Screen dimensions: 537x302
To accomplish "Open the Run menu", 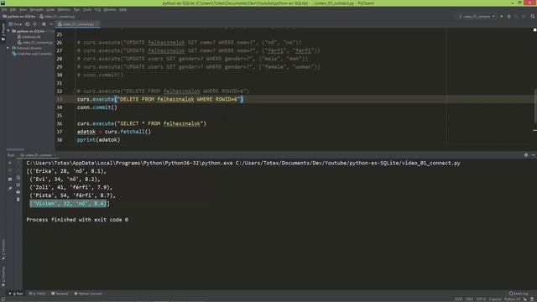I will 76,9.
